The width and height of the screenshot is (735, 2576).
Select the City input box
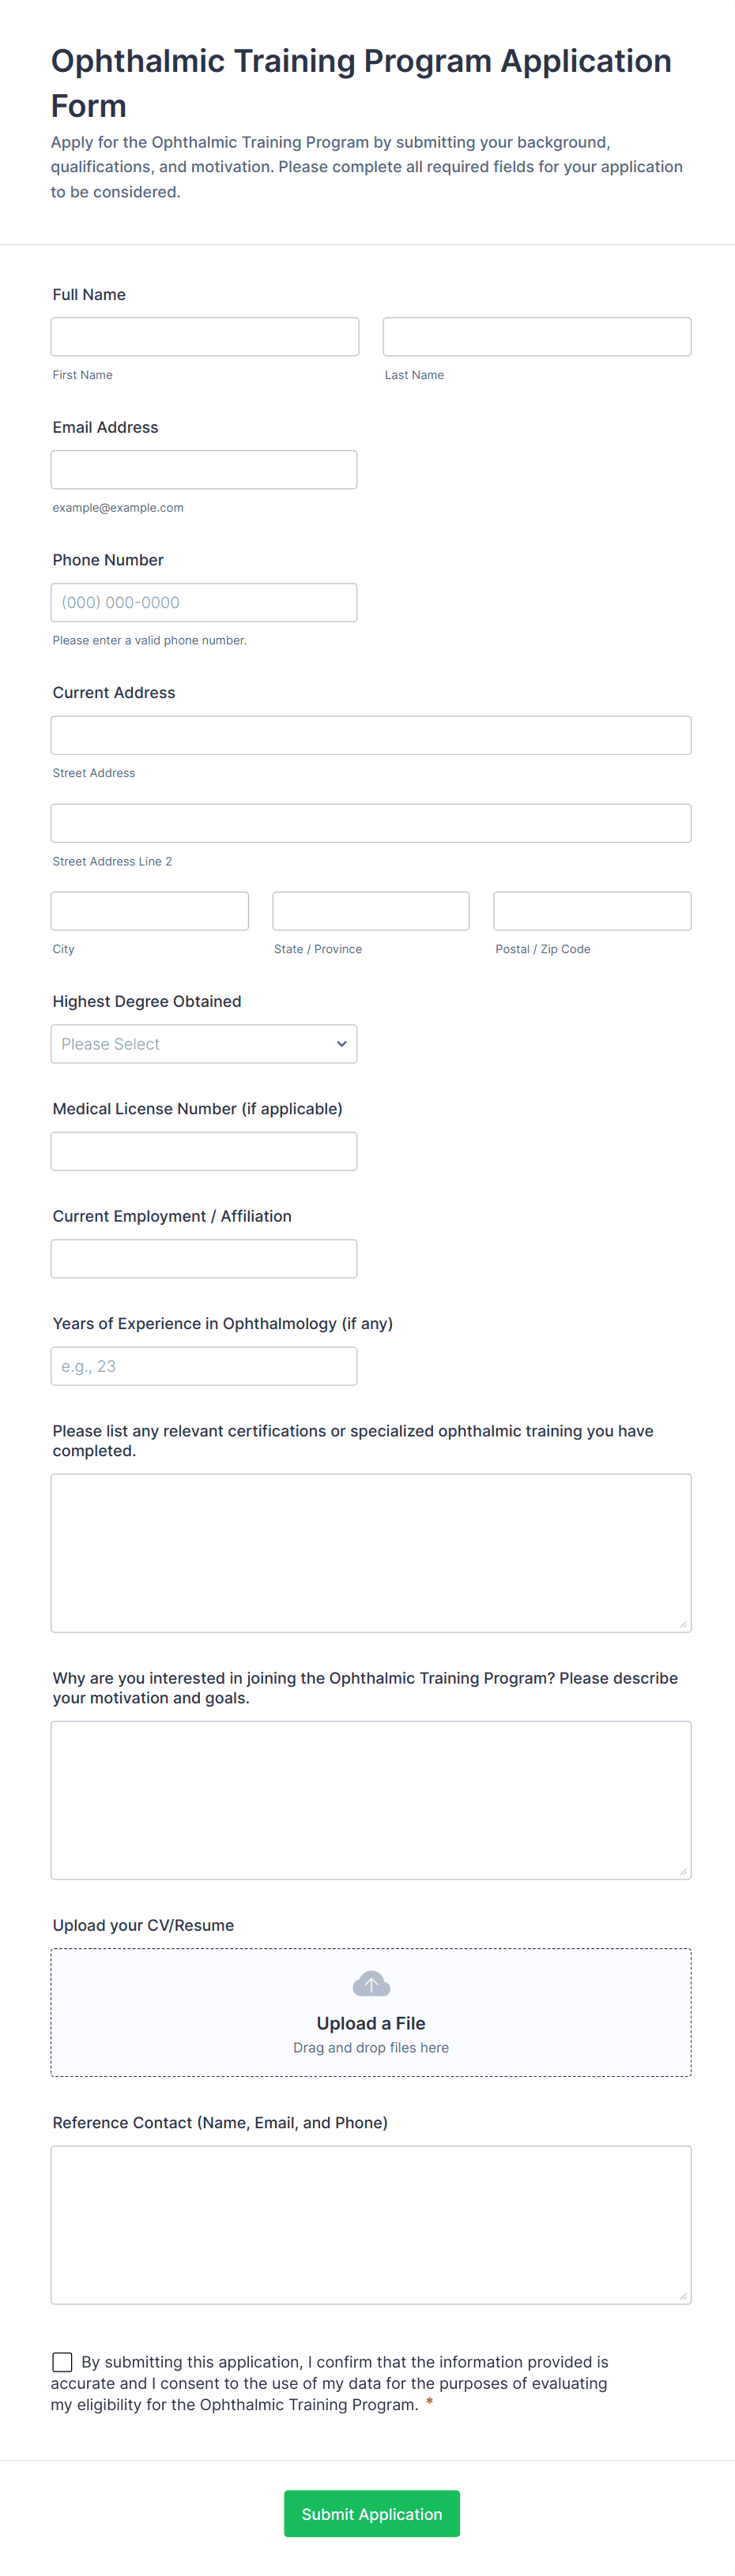point(149,911)
